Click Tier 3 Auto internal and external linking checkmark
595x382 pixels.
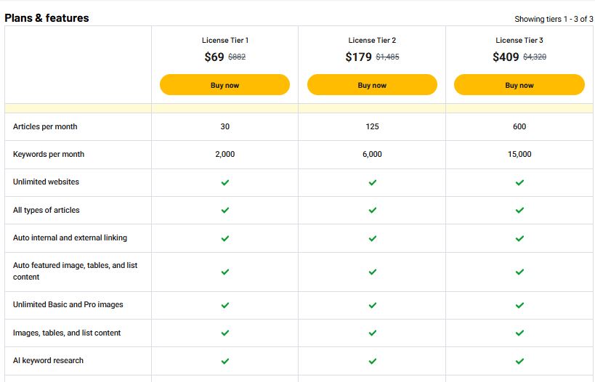[520, 238]
